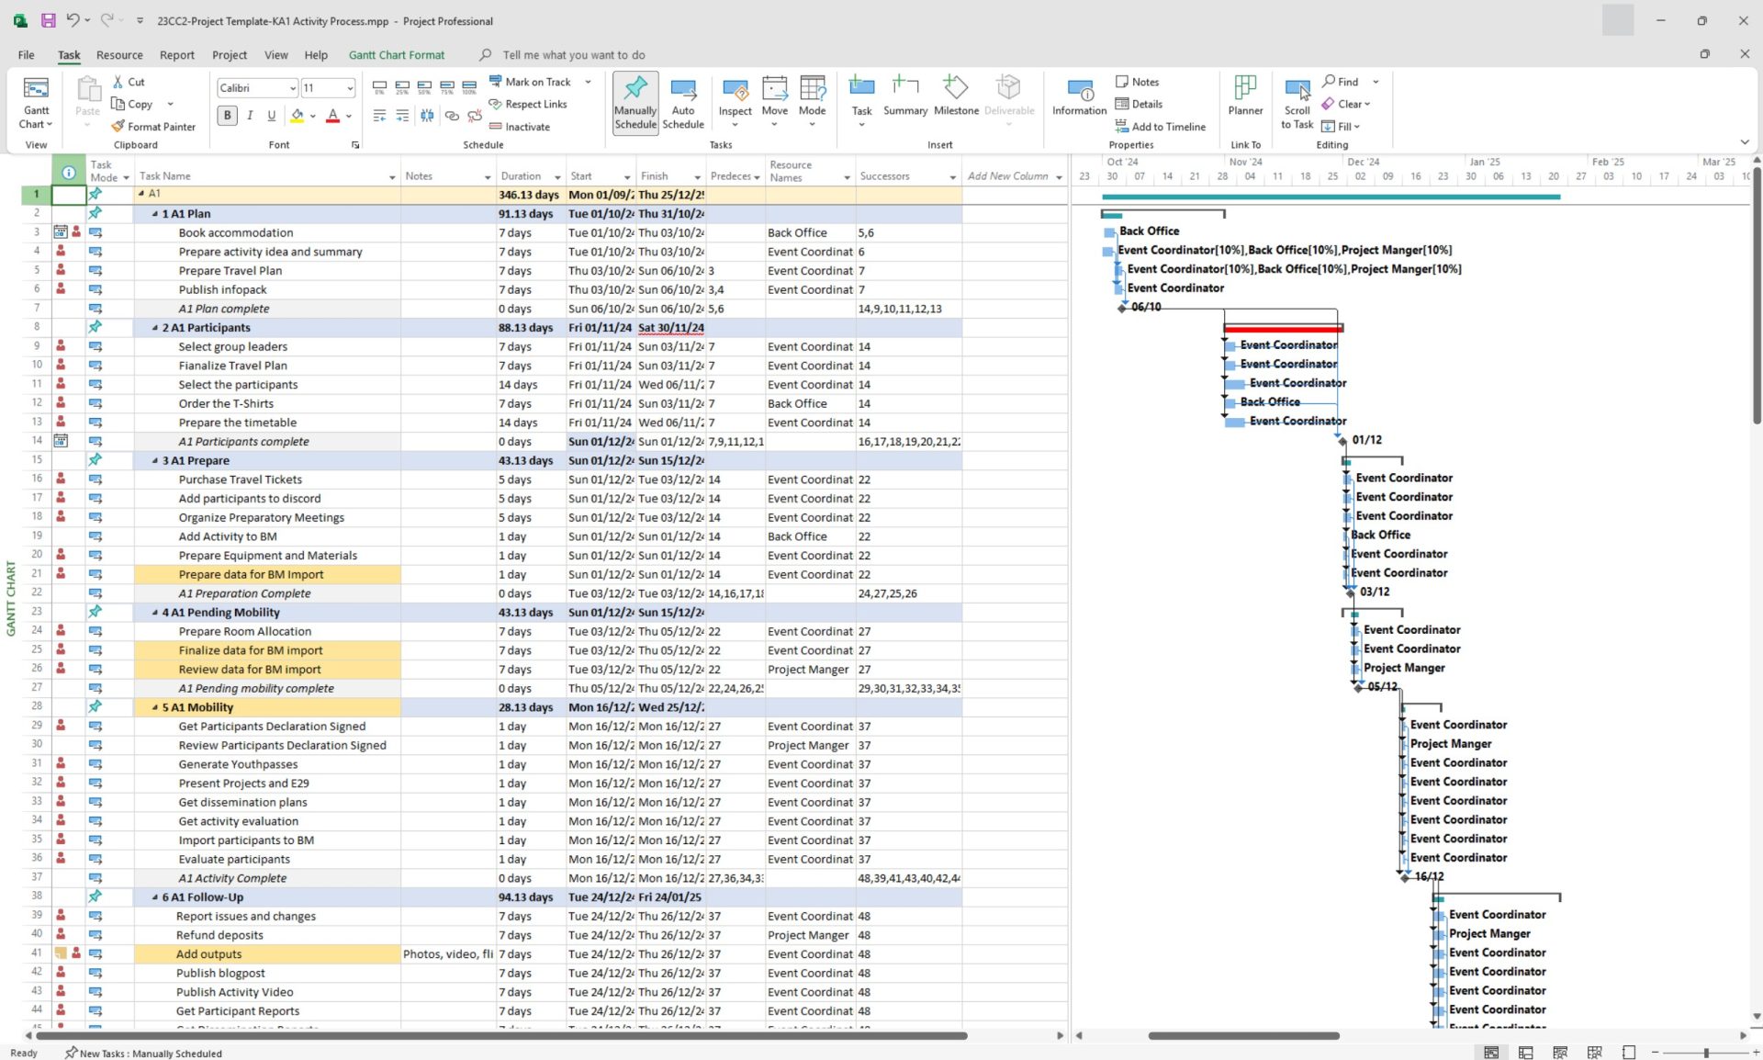Screen dimensions: 1763x1060
Task: Click the Add to Timeline button
Action: [1160, 127]
